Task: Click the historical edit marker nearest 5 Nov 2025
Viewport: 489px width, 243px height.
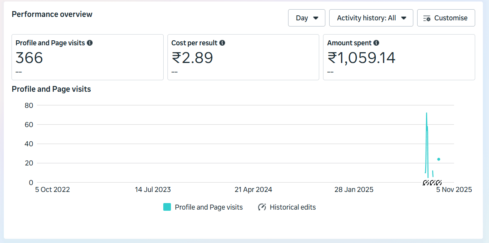Action: coord(439,183)
